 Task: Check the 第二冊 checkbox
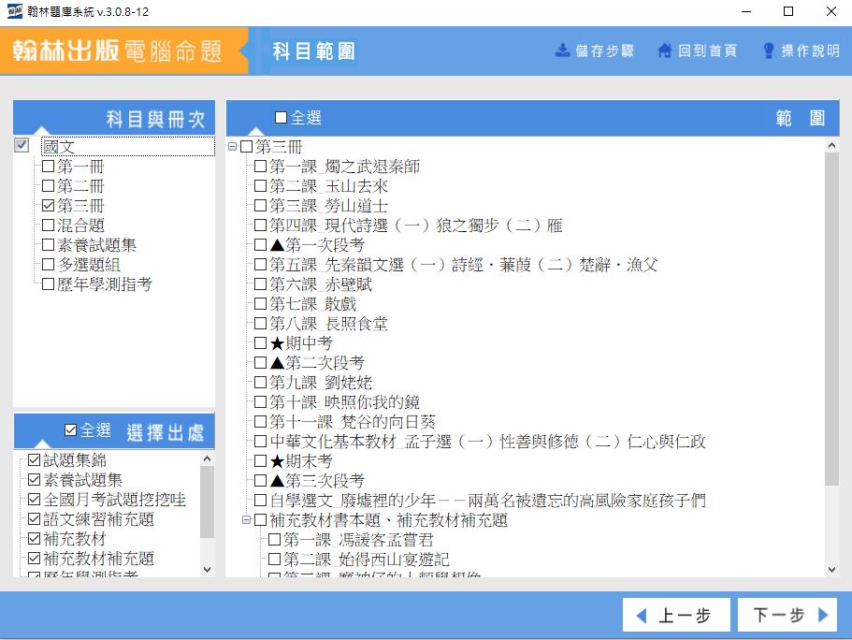pyautogui.click(x=48, y=185)
